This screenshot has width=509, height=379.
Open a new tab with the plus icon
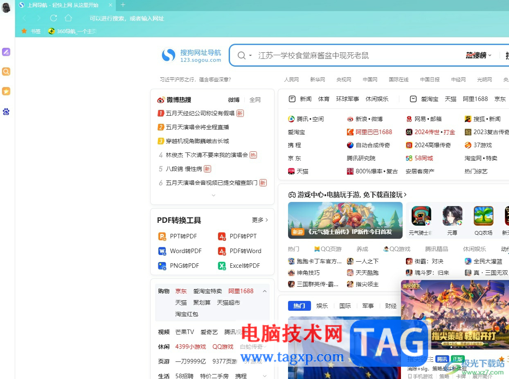coord(123,5)
